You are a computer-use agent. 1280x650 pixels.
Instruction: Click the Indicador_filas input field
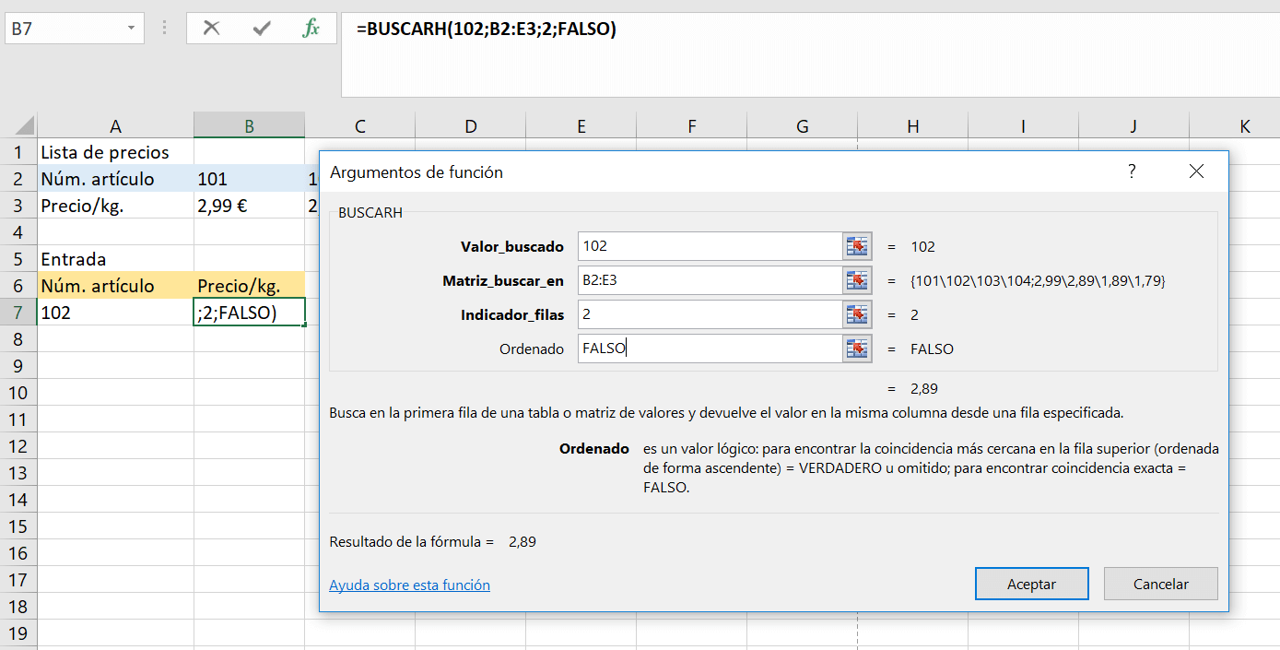(710, 314)
